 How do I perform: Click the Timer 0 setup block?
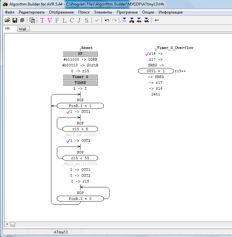pyautogui.click(x=80, y=77)
